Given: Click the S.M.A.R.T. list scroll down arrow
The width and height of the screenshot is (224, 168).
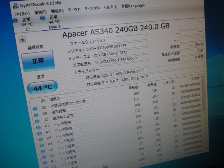Looking at the screenshot, I should click(205, 148).
